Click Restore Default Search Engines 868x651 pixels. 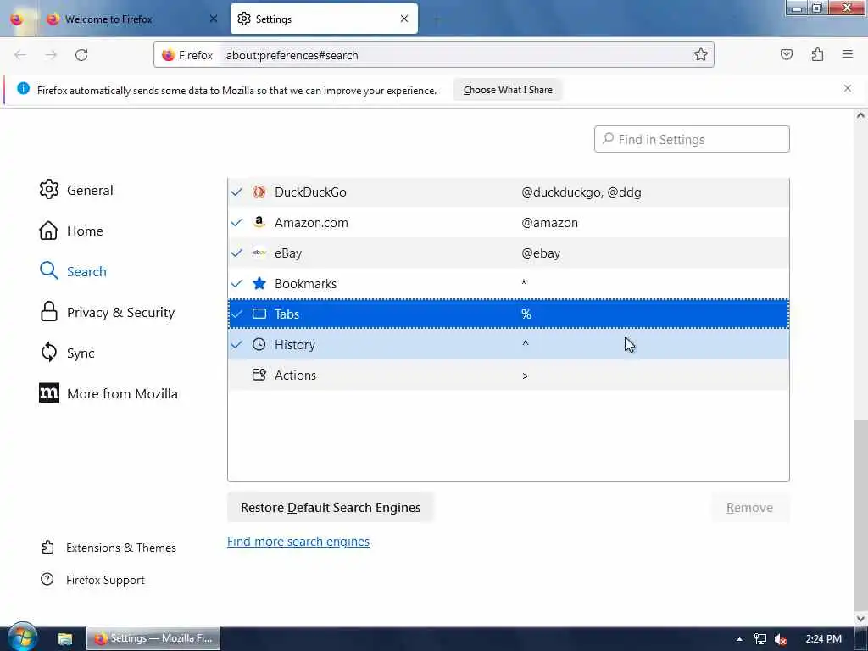(x=331, y=507)
